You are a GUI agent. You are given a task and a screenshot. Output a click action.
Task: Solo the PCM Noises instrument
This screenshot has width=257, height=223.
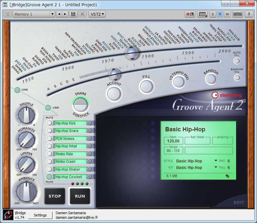[x=89, y=138]
